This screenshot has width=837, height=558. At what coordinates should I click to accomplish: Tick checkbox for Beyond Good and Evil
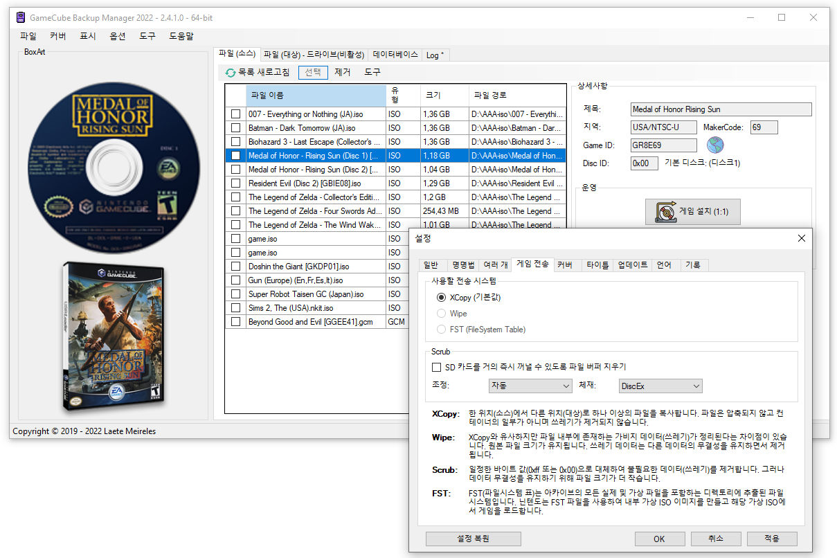[236, 322]
